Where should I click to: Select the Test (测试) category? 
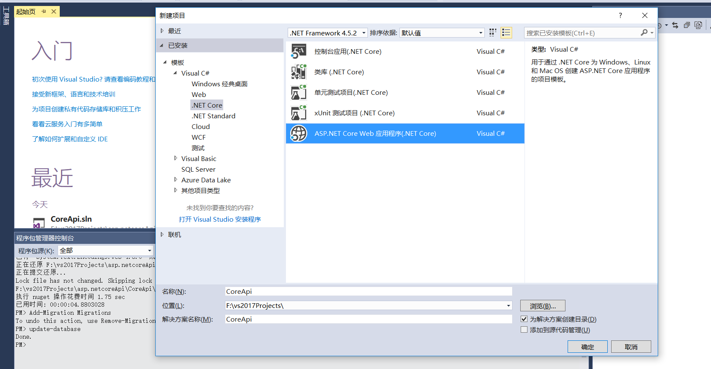[x=198, y=148]
